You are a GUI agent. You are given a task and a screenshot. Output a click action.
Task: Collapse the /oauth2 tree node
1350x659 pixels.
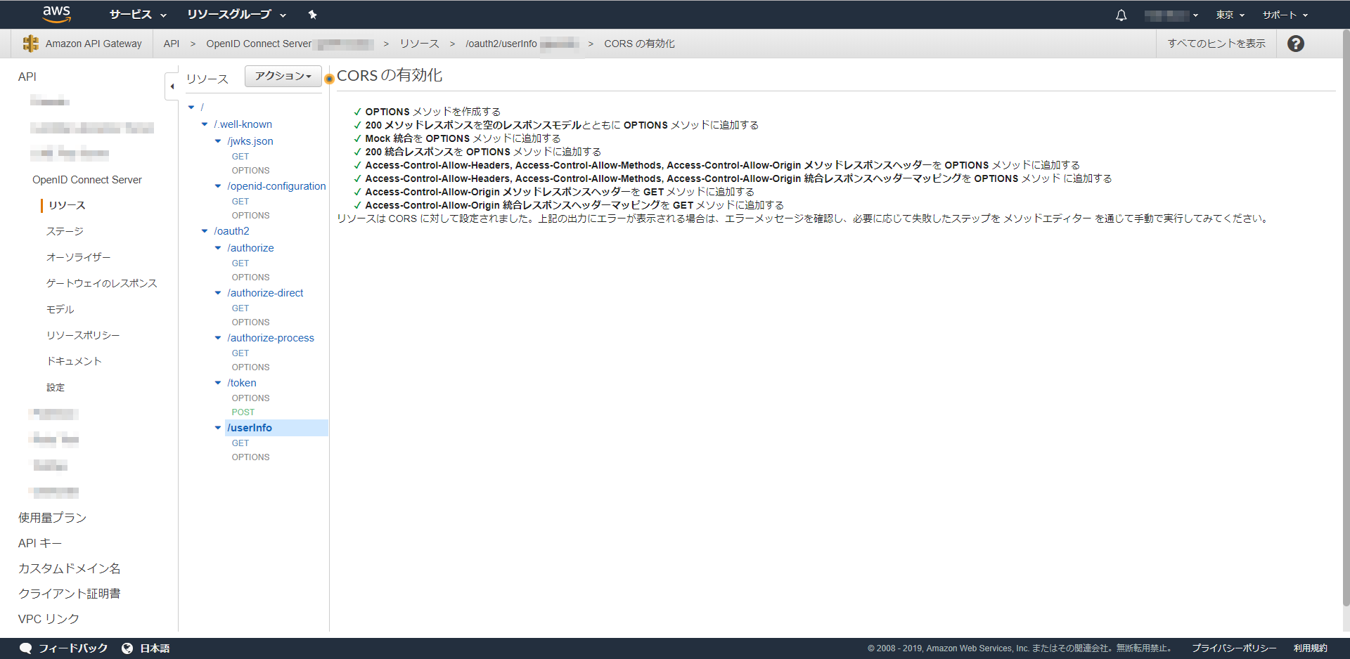click(x=205, y=231)
